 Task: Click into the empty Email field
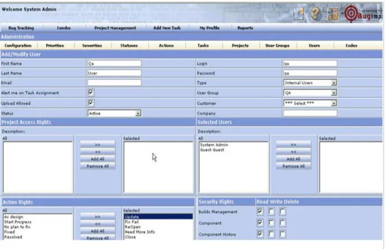pyautogui.click(x=114, y=83)
